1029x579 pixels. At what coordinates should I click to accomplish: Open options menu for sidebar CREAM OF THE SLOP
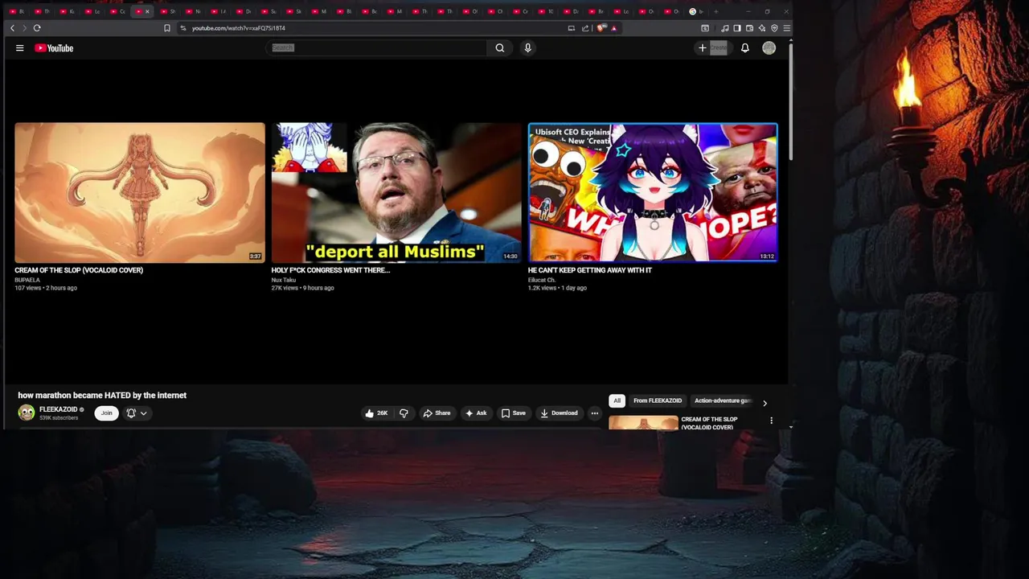tap(771, 421)
